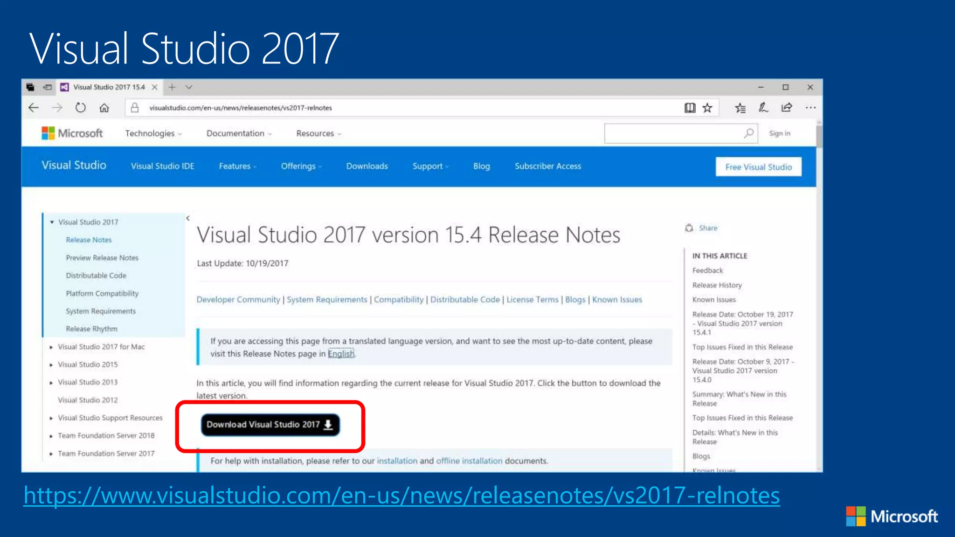Open Reading view book icon
Viewport: 955px width, 537px height.
coord(690,108)
